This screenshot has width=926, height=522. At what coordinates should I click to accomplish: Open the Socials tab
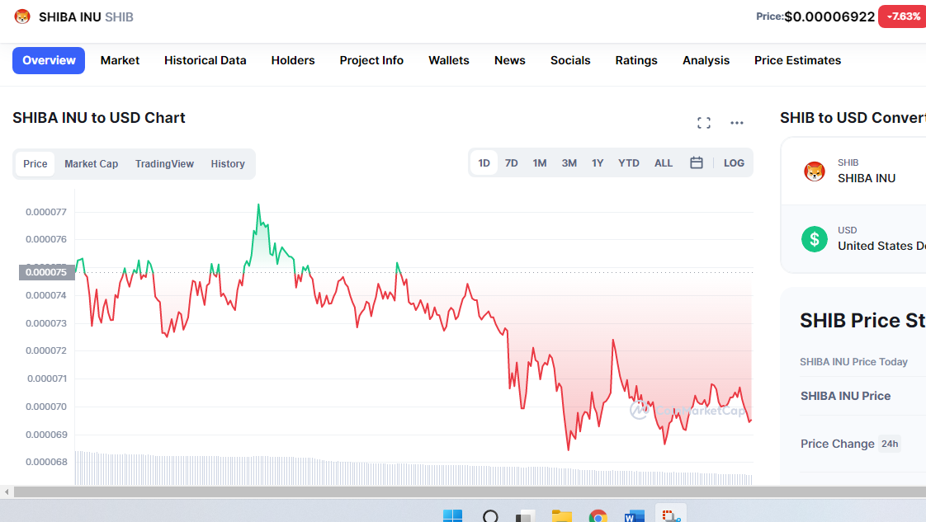pyautogui.click(x=570, y=60)
